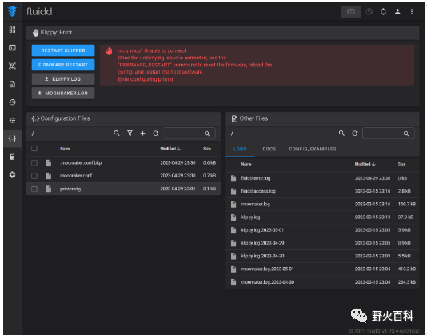Open the vertical dots menu in the header
The height and width of the screenshot is (335, 427).
(412, 11)
